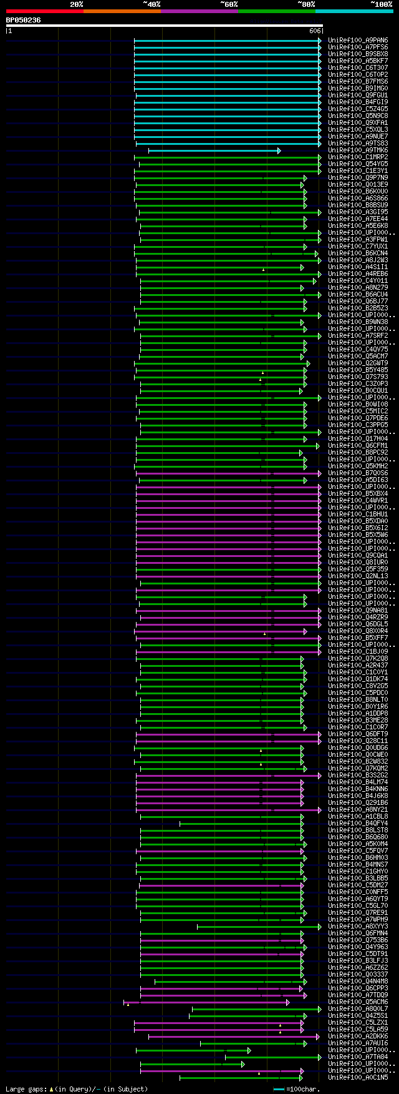Select the UniRef100_Q9FGU1 label
This screenshot has height=1094, width=399.
pos(358,95)
